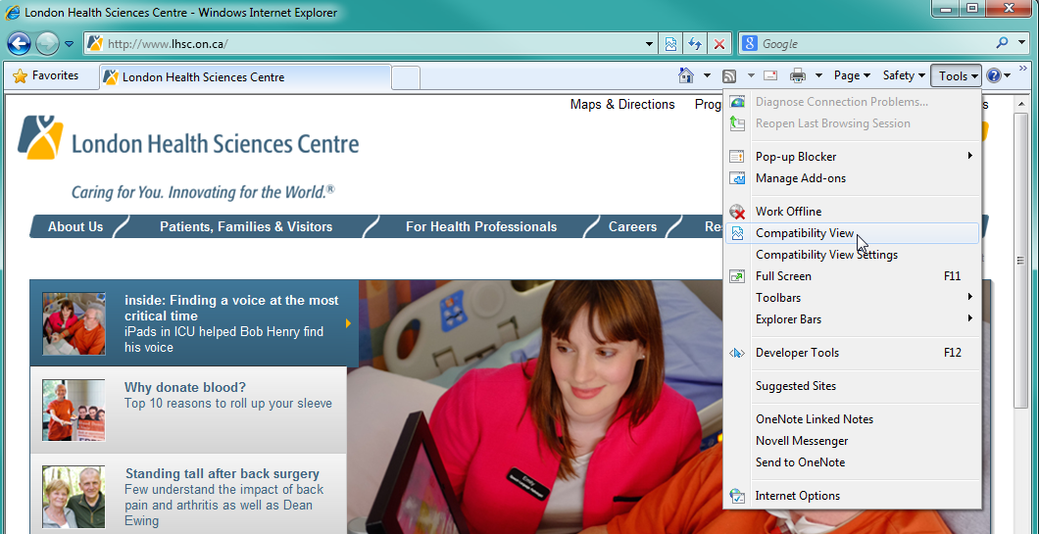Screen dimensions: 1039x534
Task: Click the Manage Add-ons menu icon
Action: 737,178
